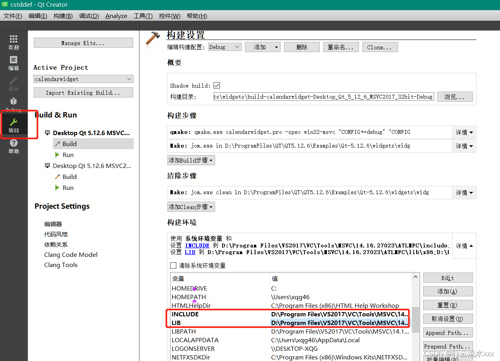Click the Reset (重置(R)) button

[x=448, y=305]
